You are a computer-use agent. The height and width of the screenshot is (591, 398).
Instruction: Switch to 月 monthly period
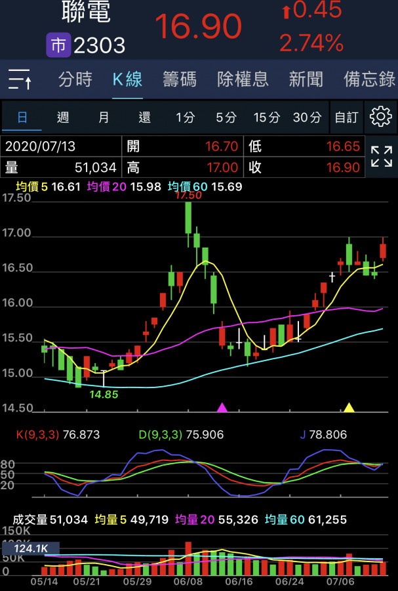pos(104,118)
